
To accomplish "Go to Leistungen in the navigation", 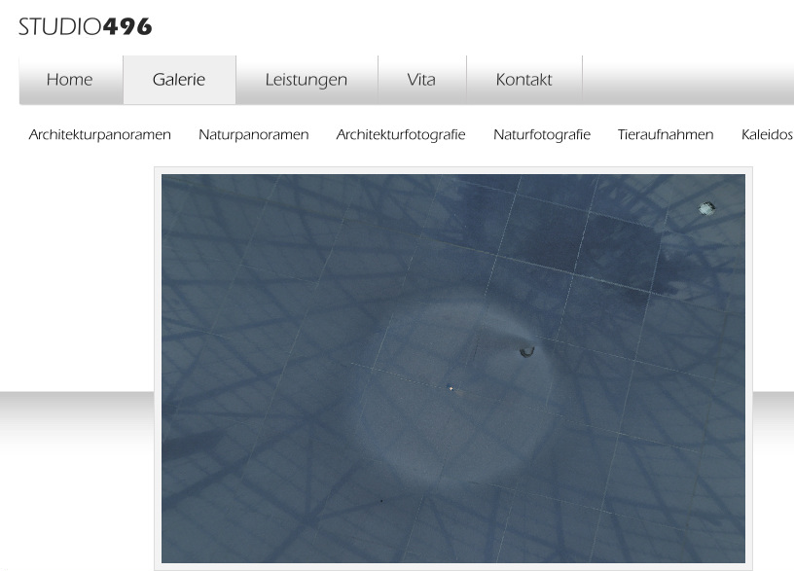I will pos(306,80).
